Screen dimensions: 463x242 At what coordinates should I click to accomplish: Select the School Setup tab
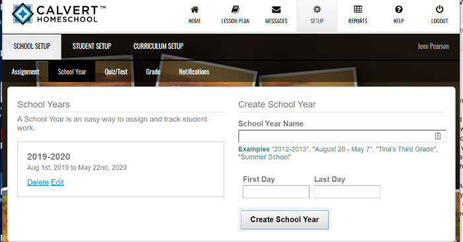coord(32,46)
